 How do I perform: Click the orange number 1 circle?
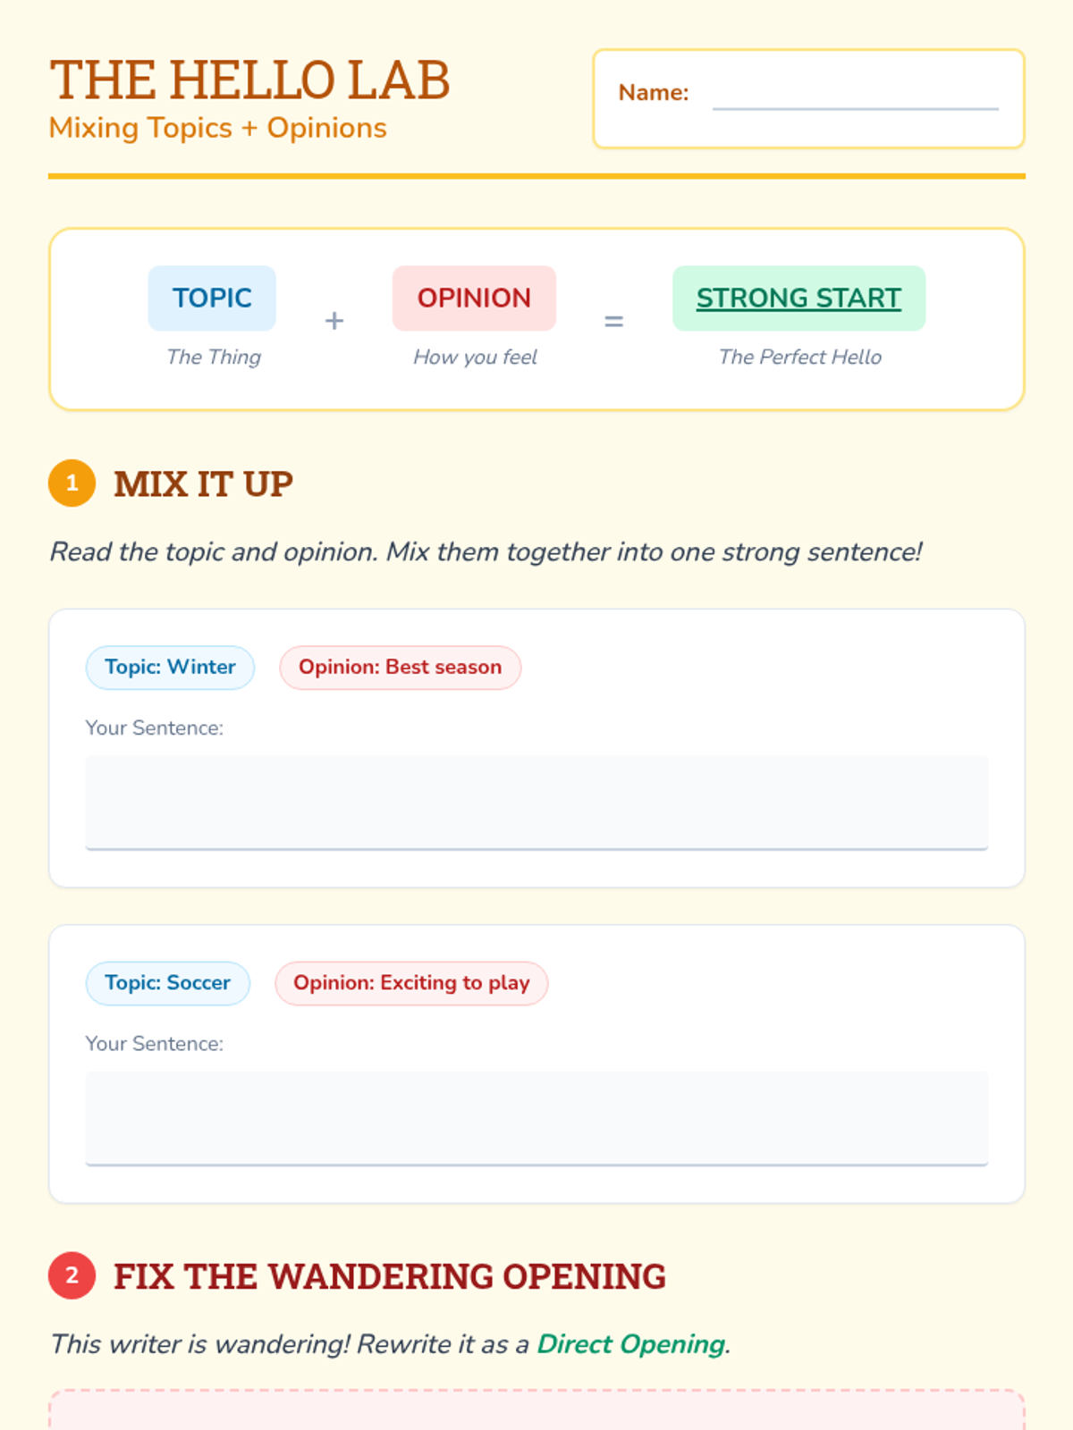click(x=72, y=484)
